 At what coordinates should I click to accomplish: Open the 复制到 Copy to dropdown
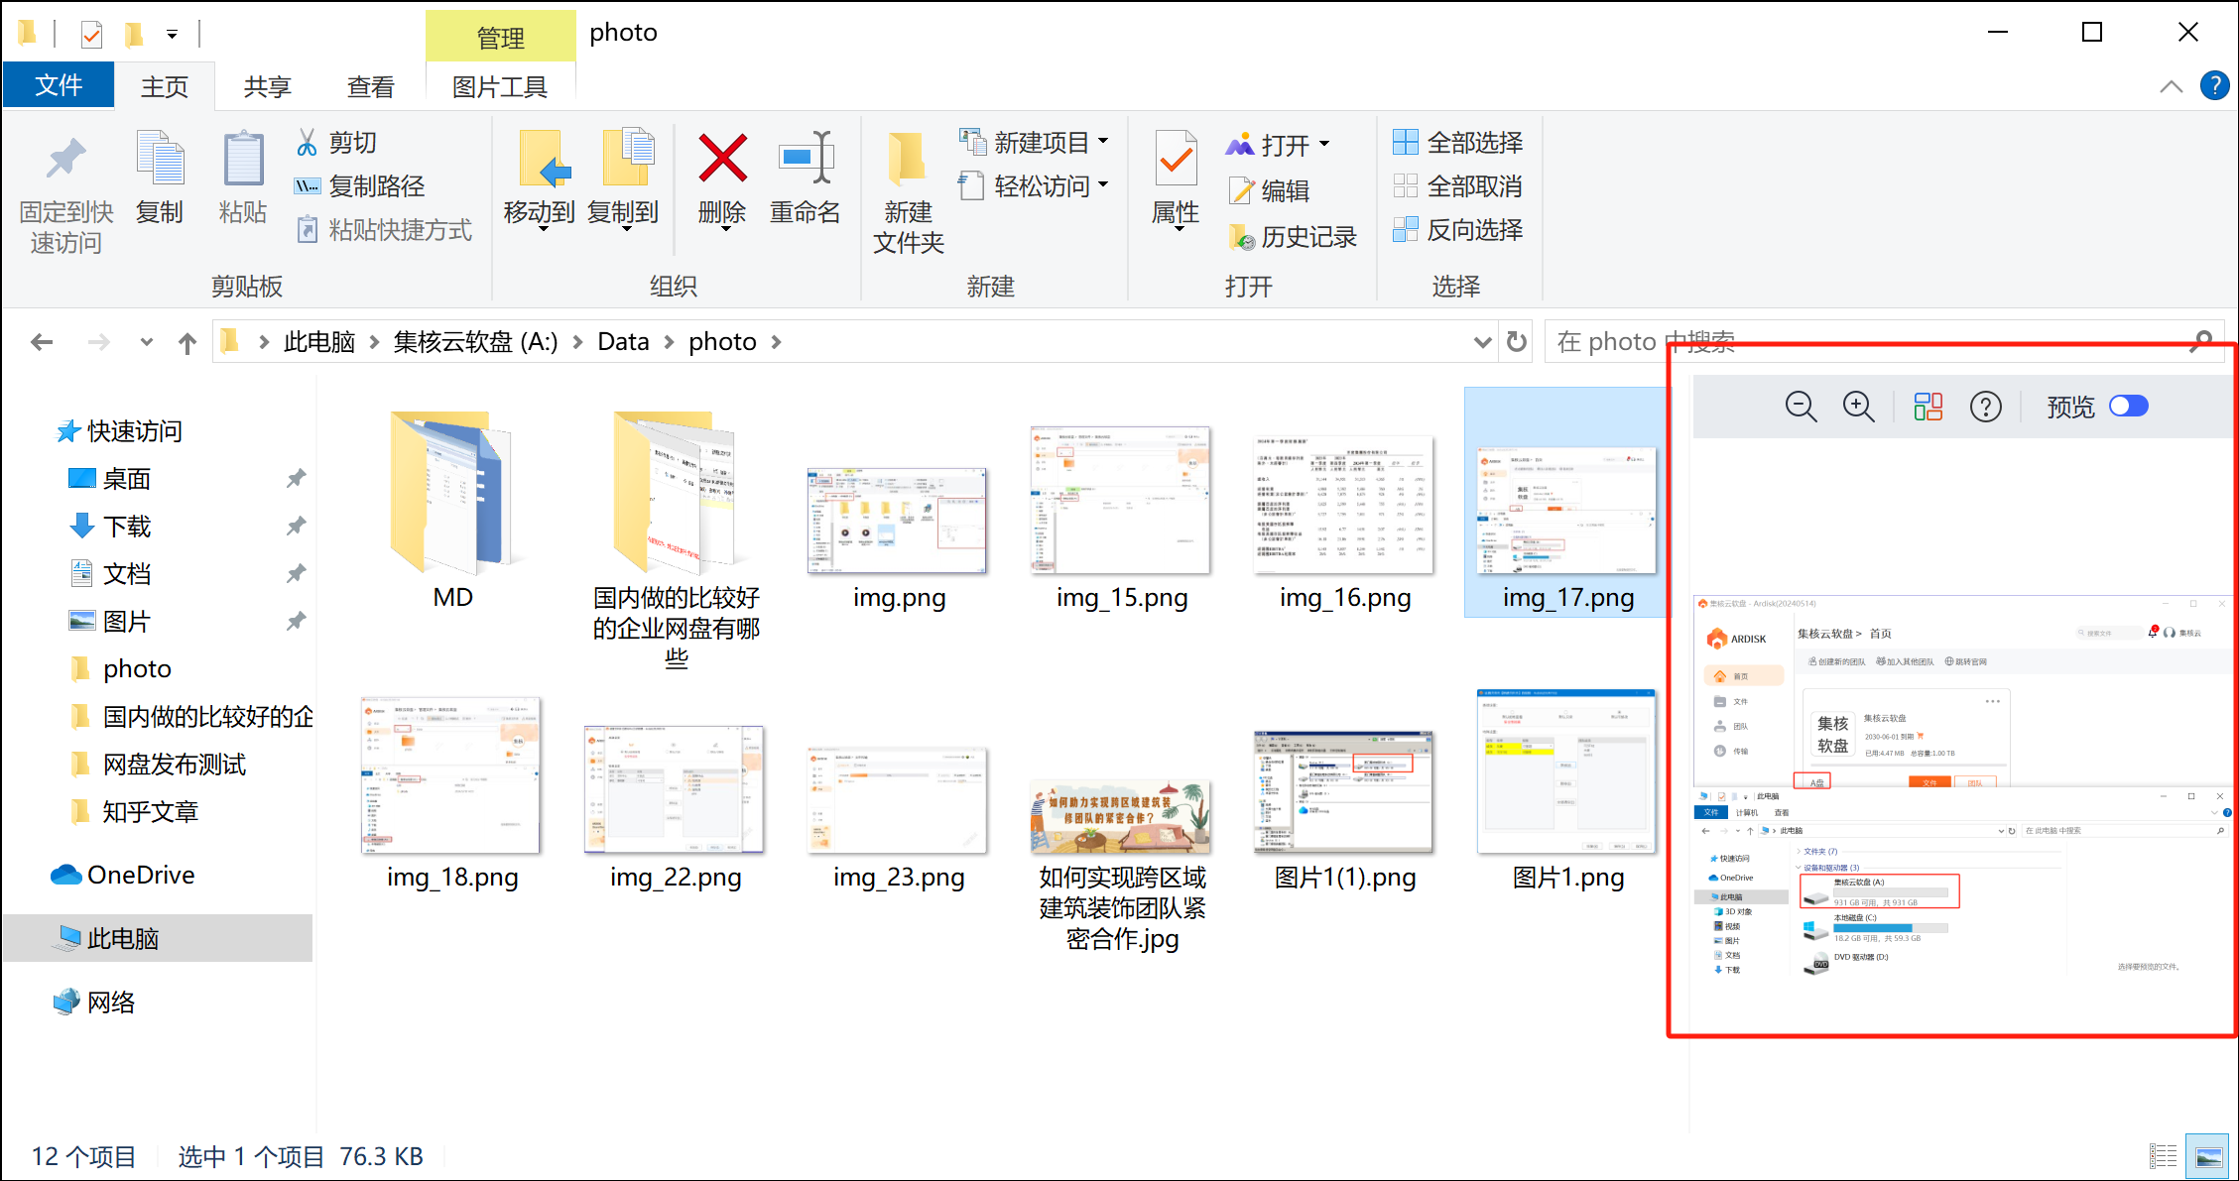point(626,229)
